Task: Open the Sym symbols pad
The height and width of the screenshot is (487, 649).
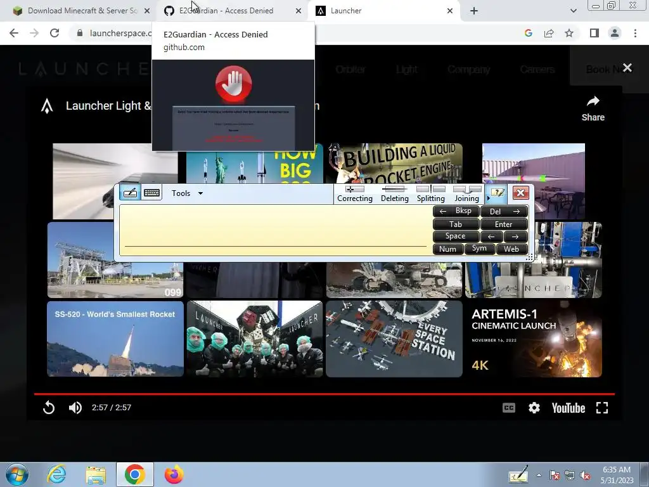Action: click(479, 249)
